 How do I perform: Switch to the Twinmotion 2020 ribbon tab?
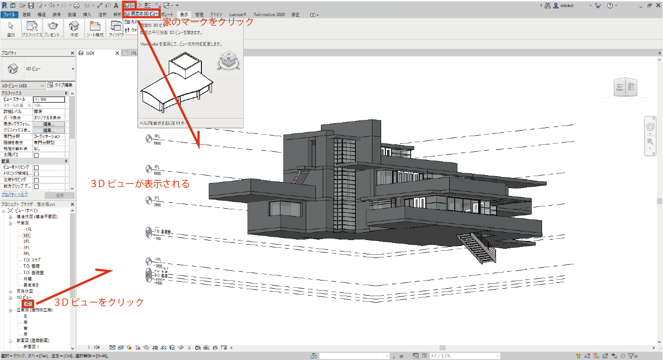click(x=269, y=15)
